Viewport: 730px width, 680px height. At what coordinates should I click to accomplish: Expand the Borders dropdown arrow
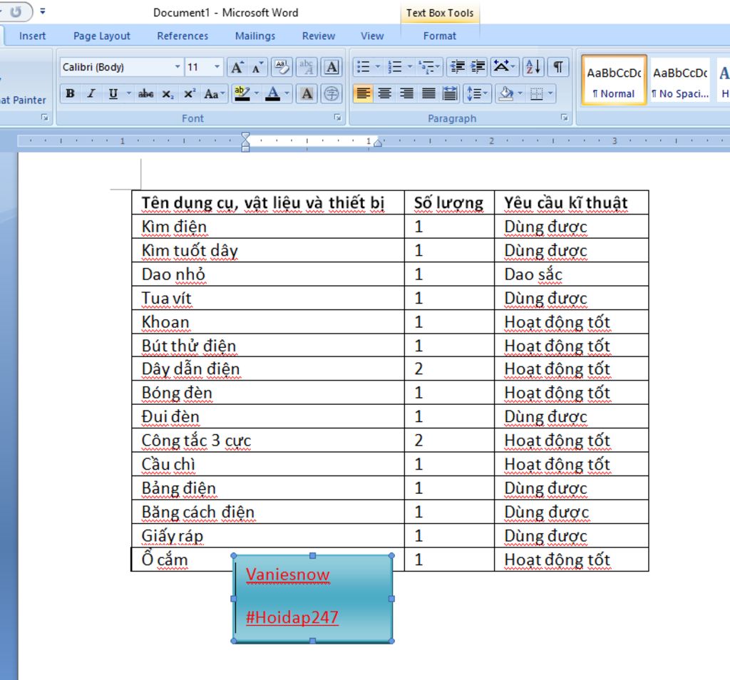pos(551,93)
